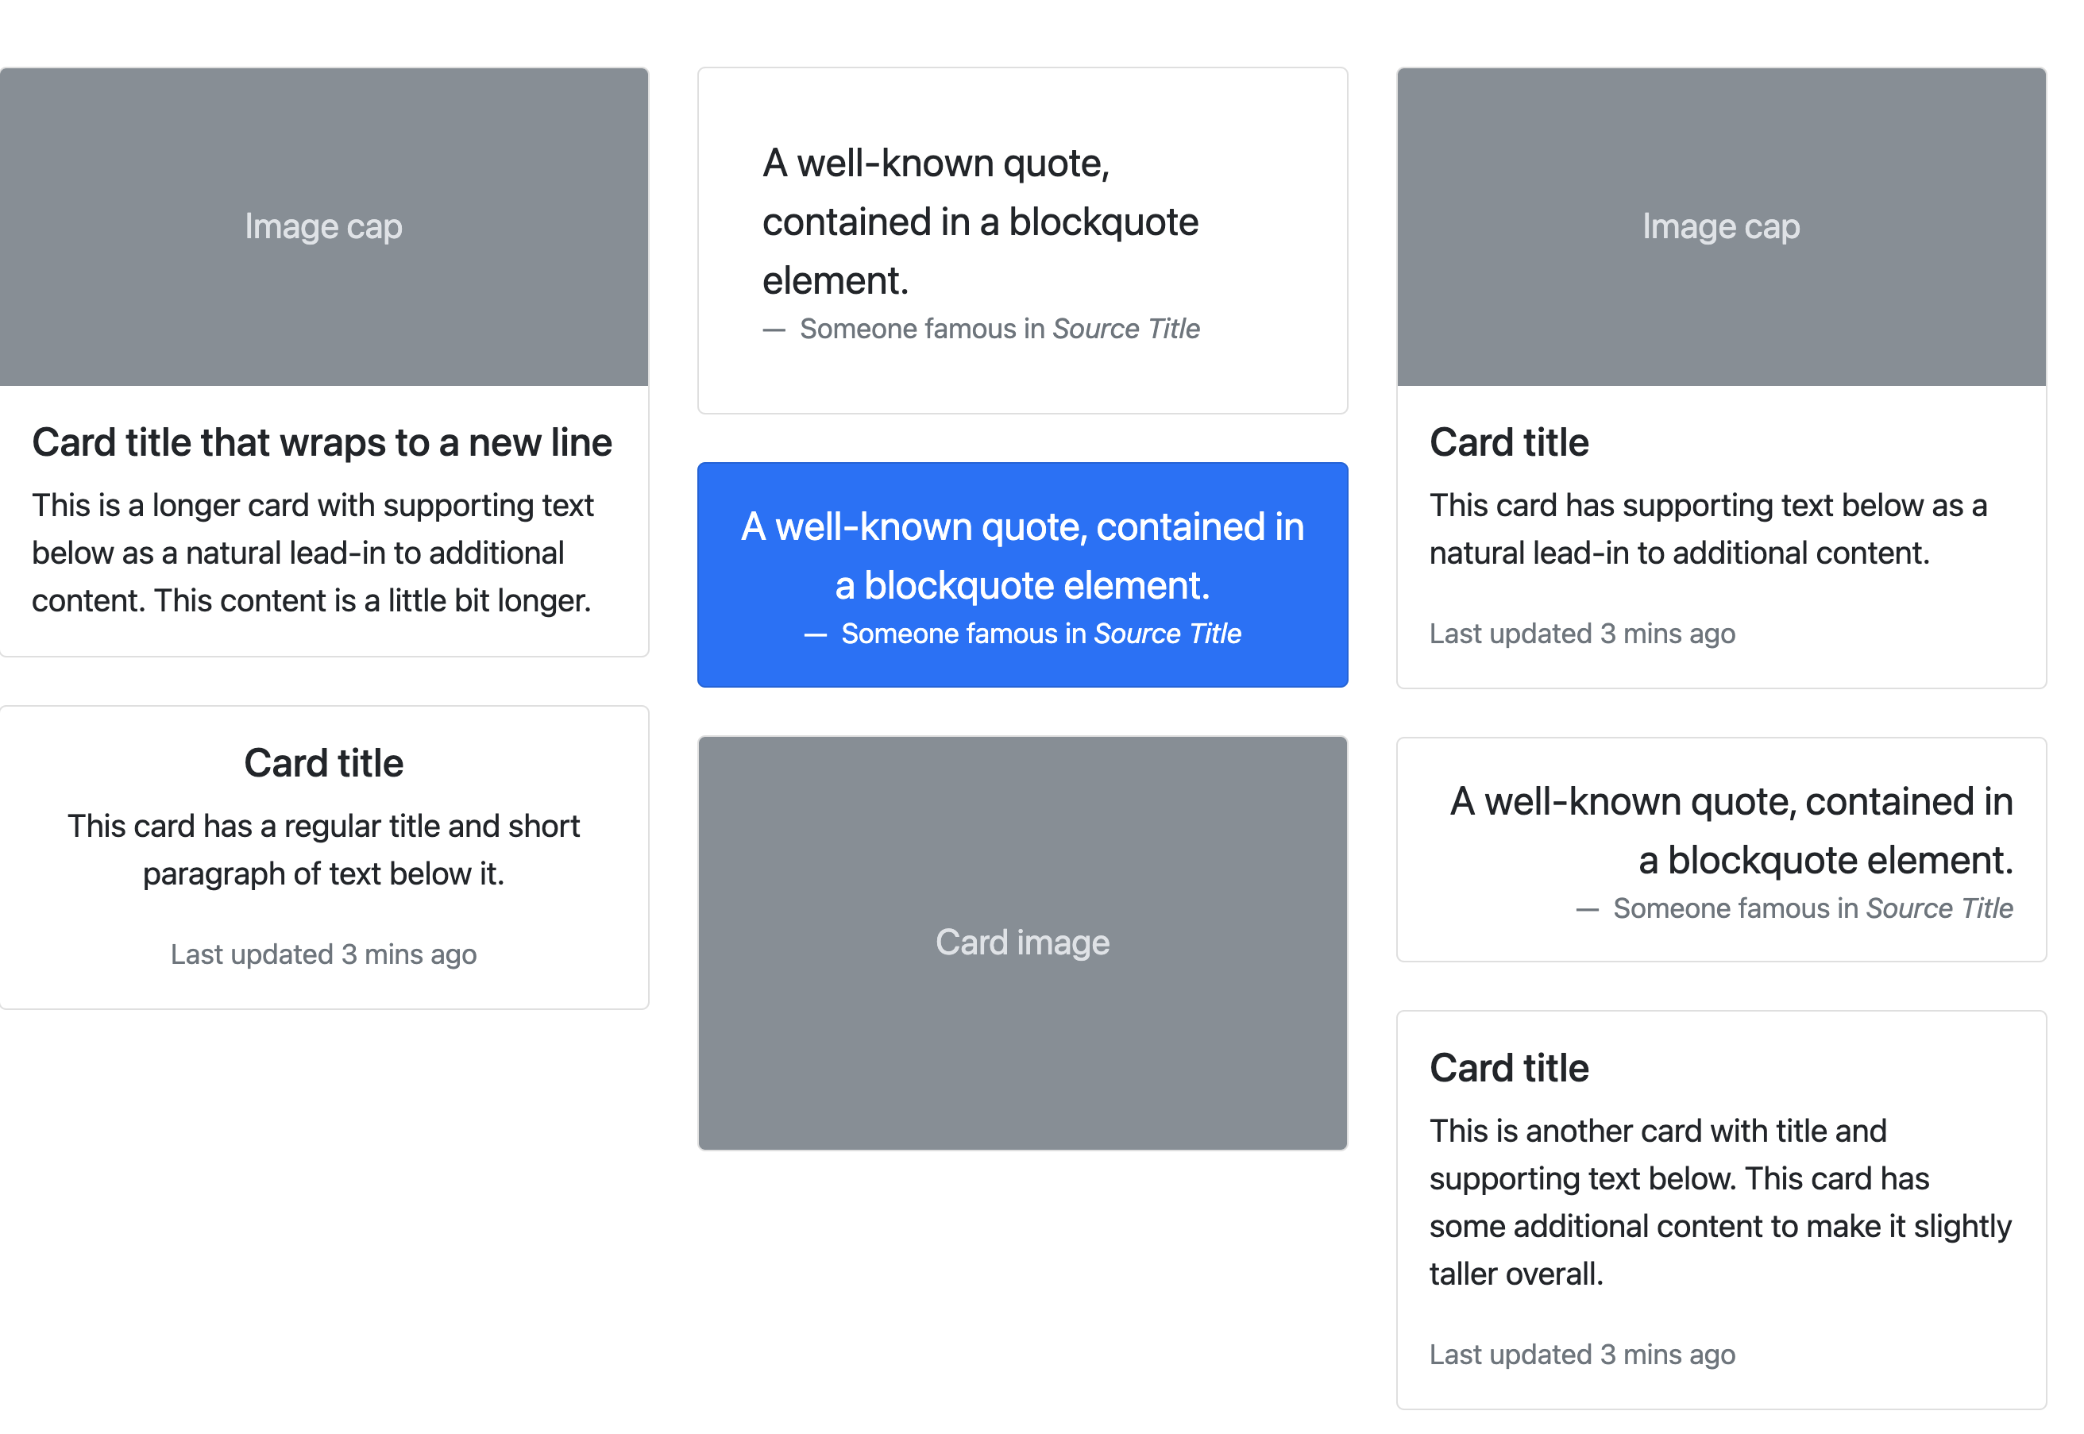Image resolution: width=2084 pixels, height=1434 pixels.
Task: Click the bottom-right Card title
Action: [x=1509, y=1066]
